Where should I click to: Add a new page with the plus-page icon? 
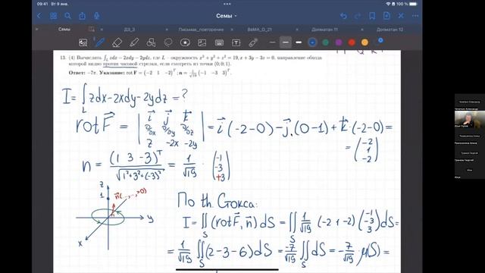[386, 16]
